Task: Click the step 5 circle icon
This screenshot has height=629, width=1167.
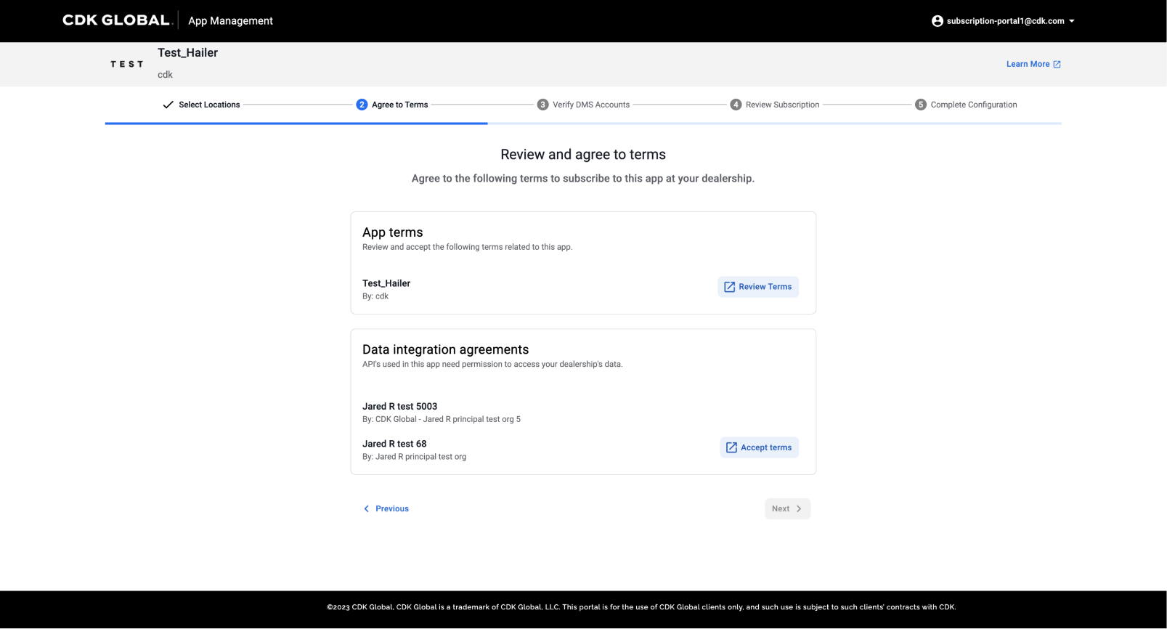Action: pyautogui.click(x=921, y=105)
